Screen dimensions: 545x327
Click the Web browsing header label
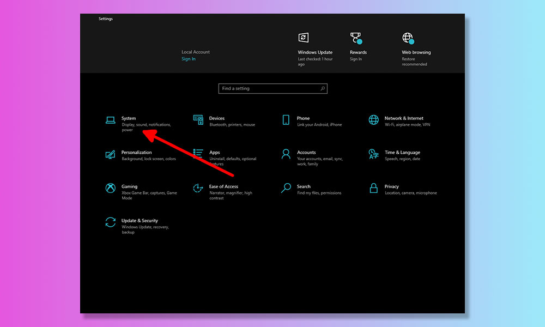click(x=416, y=52)
